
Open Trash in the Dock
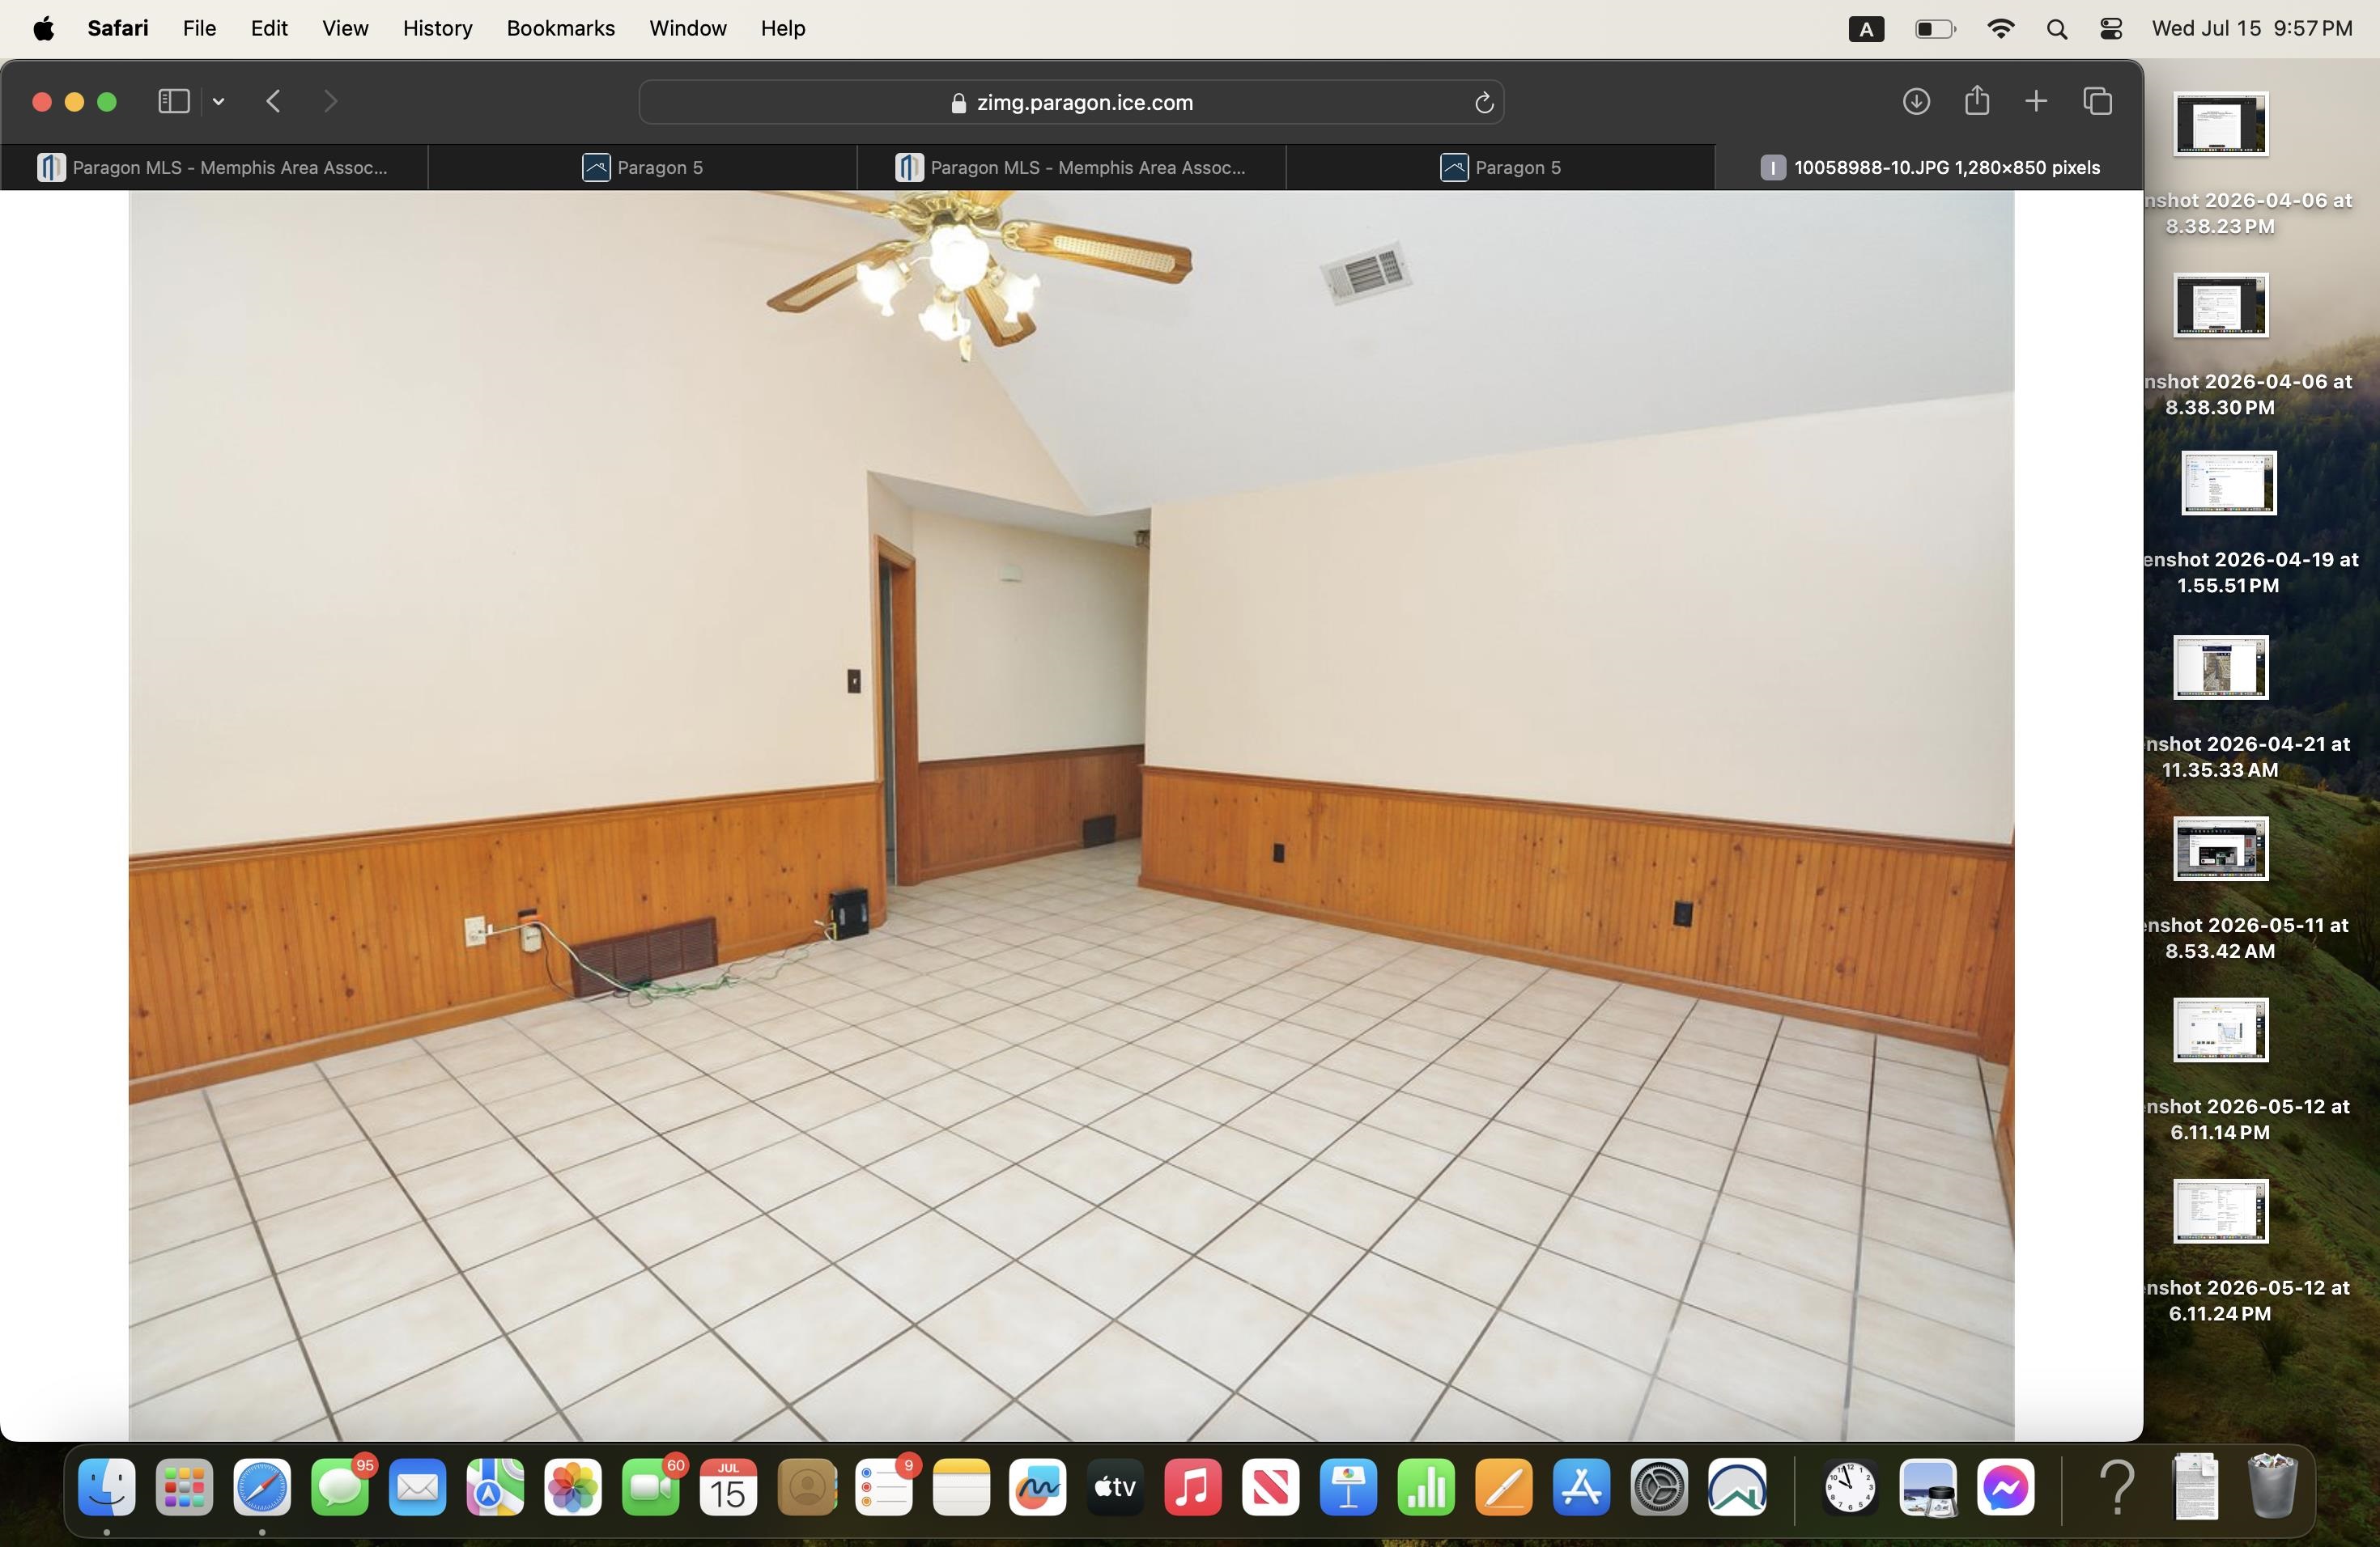[x=2272, y=1488]
